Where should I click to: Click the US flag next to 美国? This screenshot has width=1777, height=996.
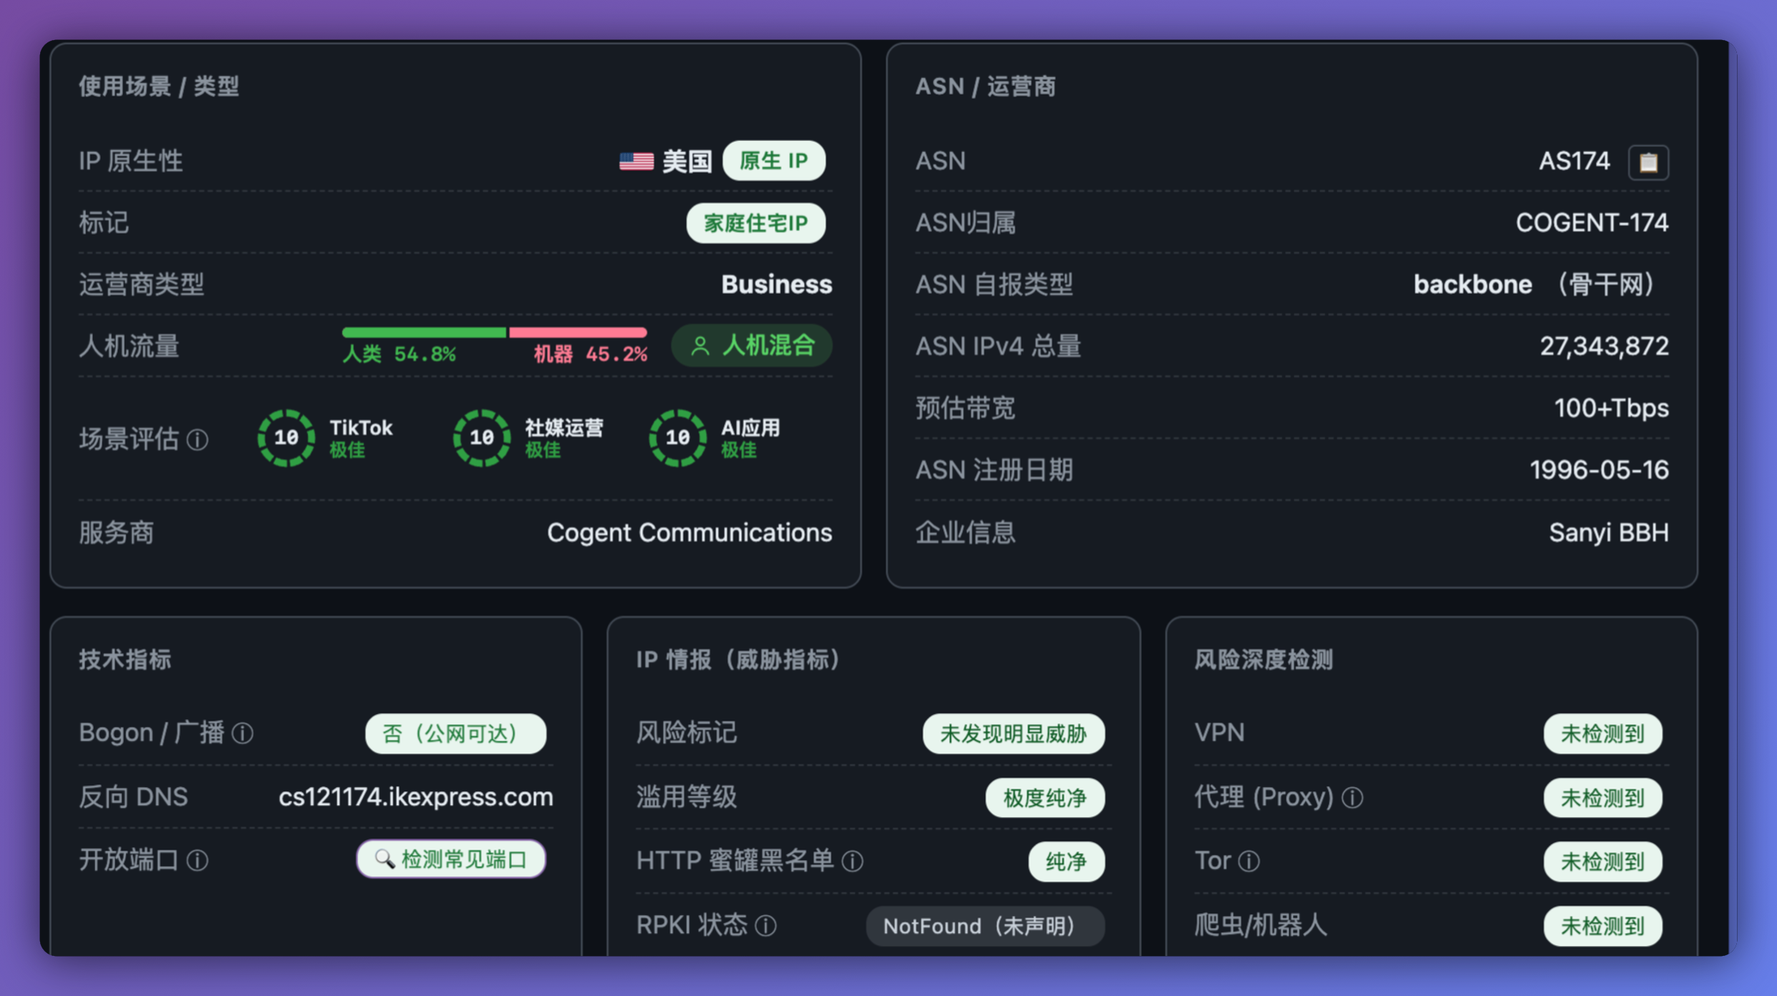tap(636, 161)
